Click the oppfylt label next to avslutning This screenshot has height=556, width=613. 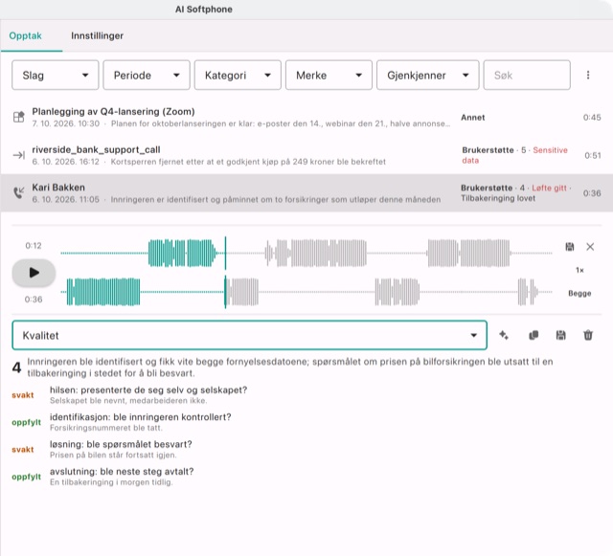tap(26, 477)
